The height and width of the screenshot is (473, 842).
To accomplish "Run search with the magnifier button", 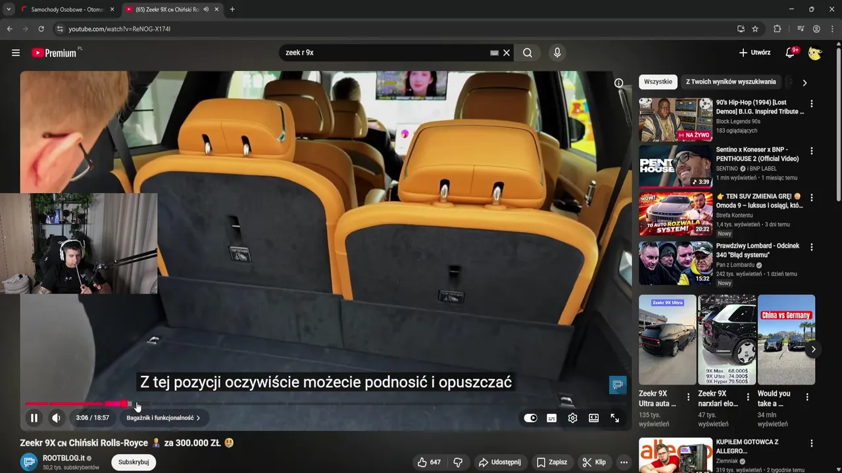I will [x=528, y=53].
